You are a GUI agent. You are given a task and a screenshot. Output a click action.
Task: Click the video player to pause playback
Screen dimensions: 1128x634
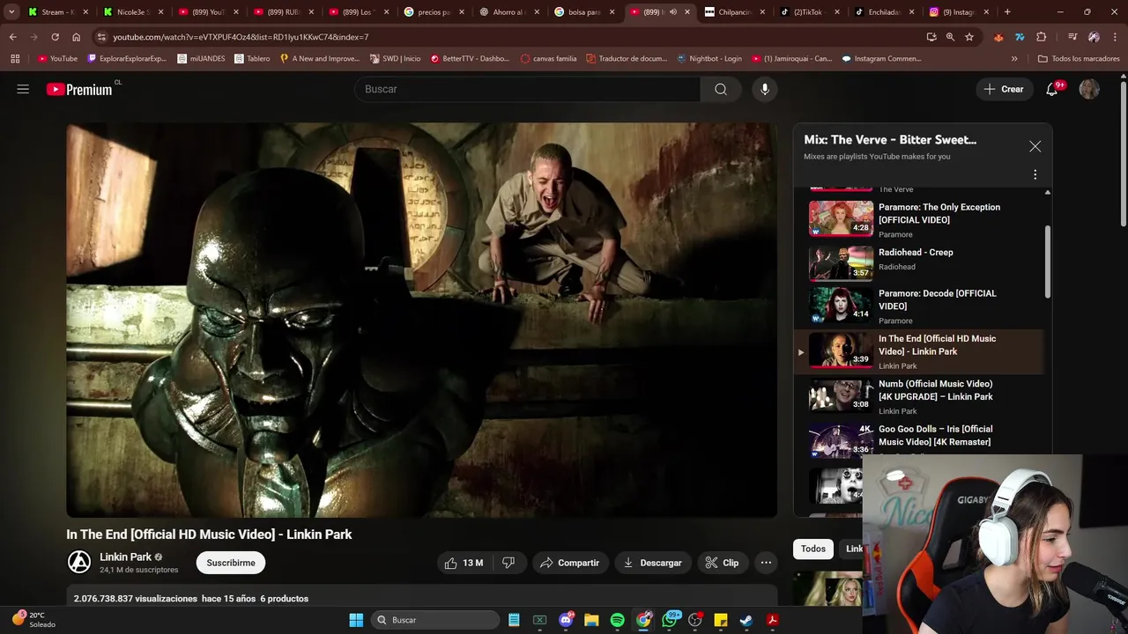[x=421, y=320]
